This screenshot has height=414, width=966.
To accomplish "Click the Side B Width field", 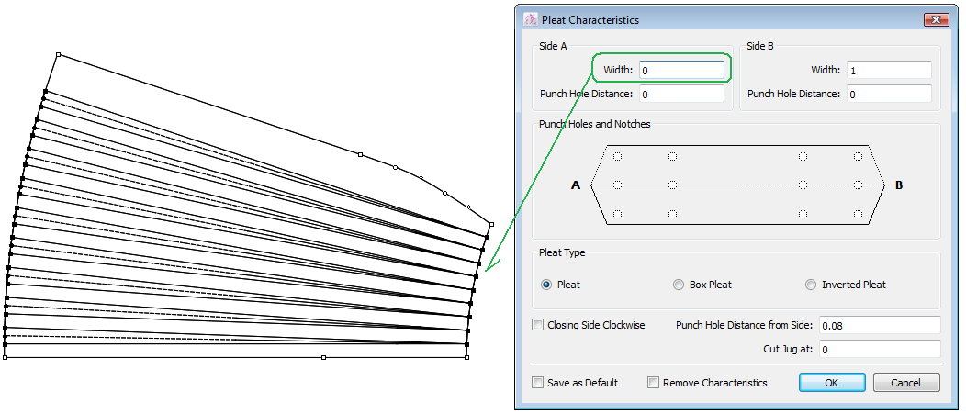I will [889, 70].
